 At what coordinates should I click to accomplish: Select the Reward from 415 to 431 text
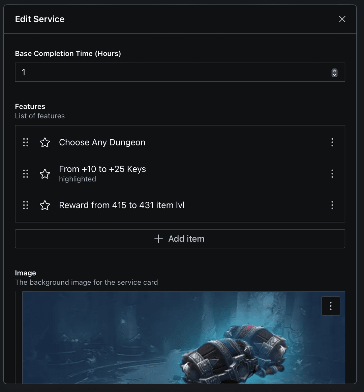tap(122, 205)
